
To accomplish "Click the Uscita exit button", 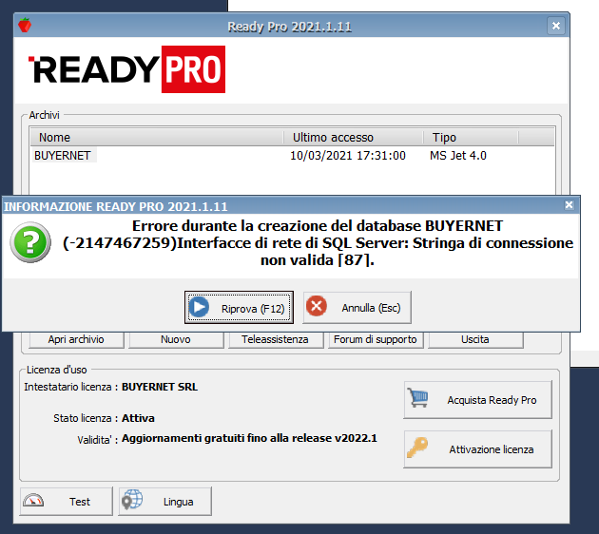I will pyautogui.click(x=475, y=339).
